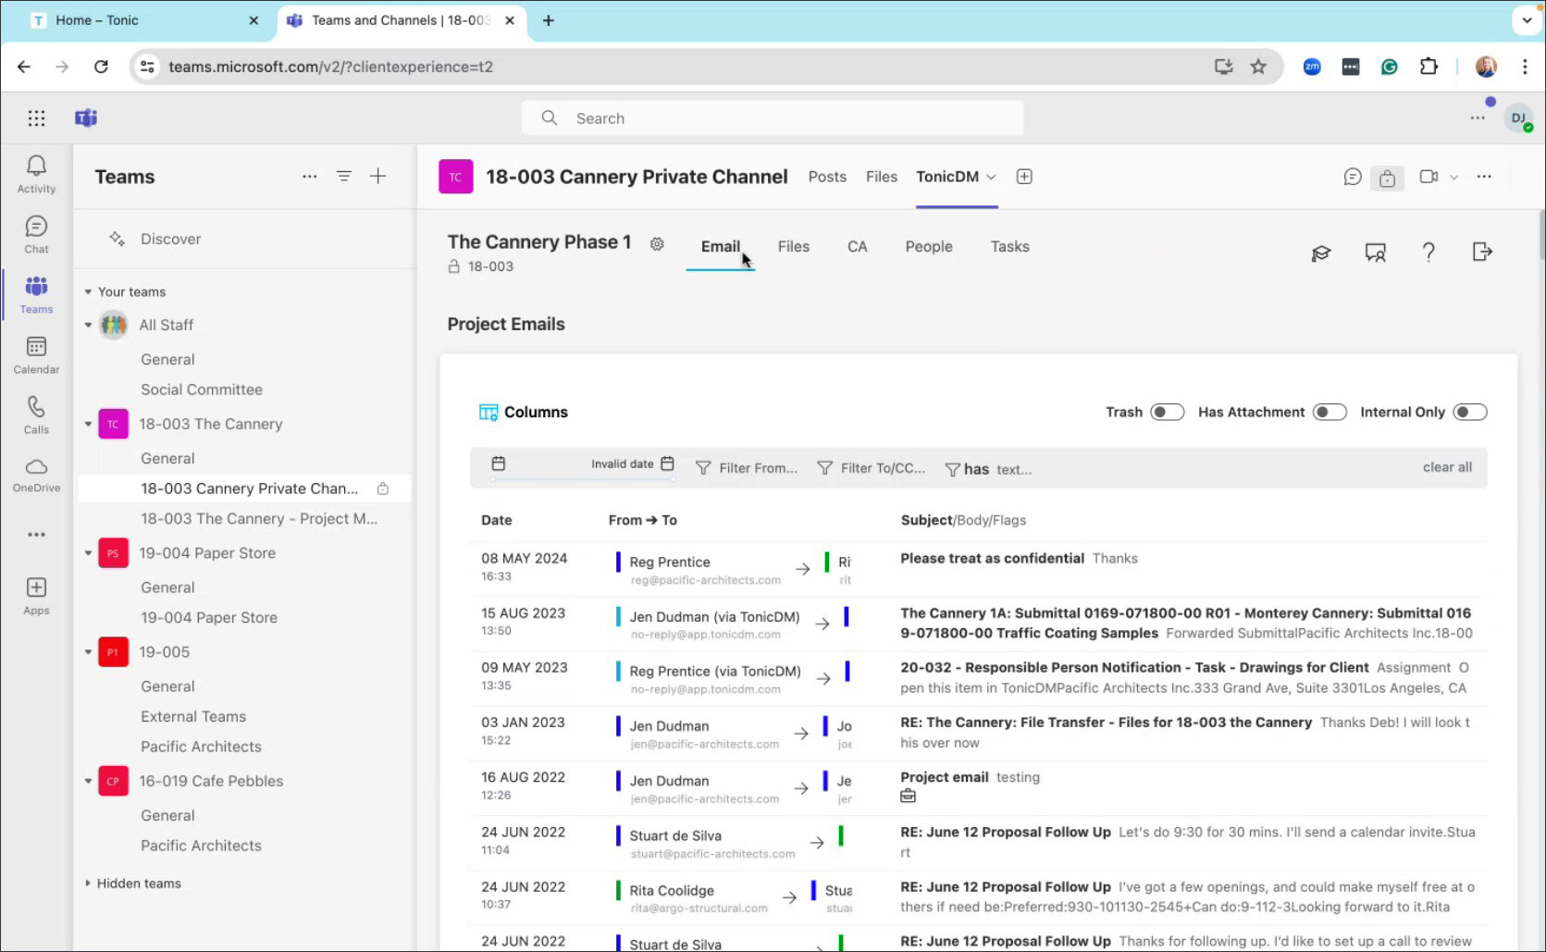The image size is (1546, 952).
Task: Open Rita Coolidge email row
Action: [x=978, y=897]
